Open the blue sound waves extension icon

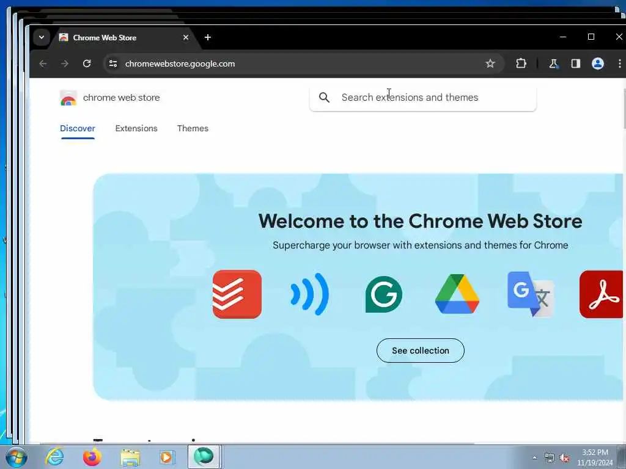tap(310, 294)
